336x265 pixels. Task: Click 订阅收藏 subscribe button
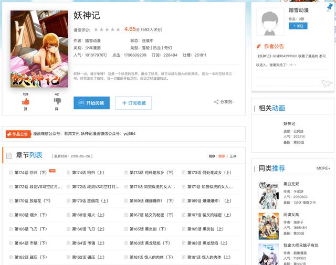click(x=133, y=103)
